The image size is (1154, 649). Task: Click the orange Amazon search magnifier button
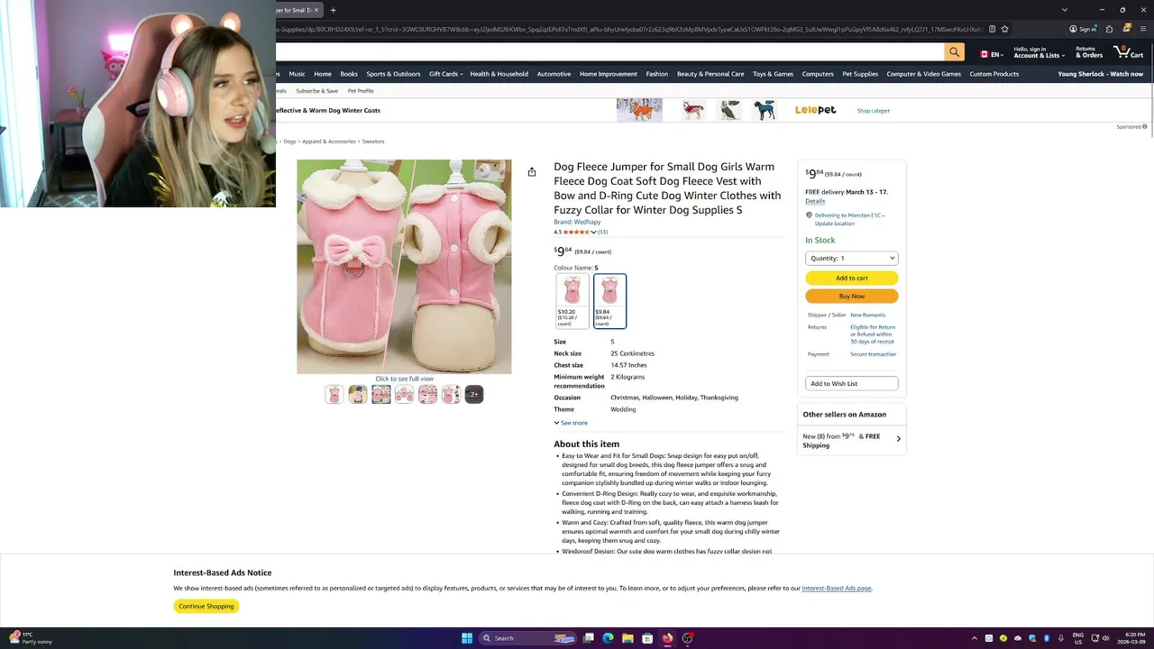954,52
